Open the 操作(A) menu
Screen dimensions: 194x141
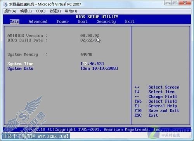coord(10,11)
